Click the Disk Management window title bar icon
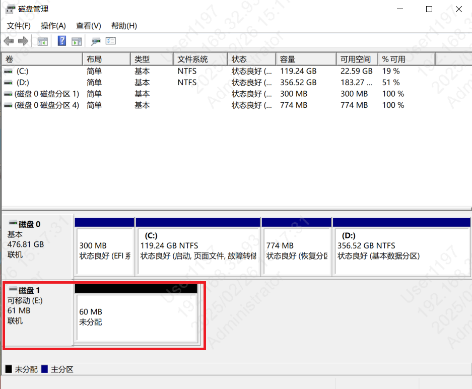This screenshot has height=389, width=472. 9,9
